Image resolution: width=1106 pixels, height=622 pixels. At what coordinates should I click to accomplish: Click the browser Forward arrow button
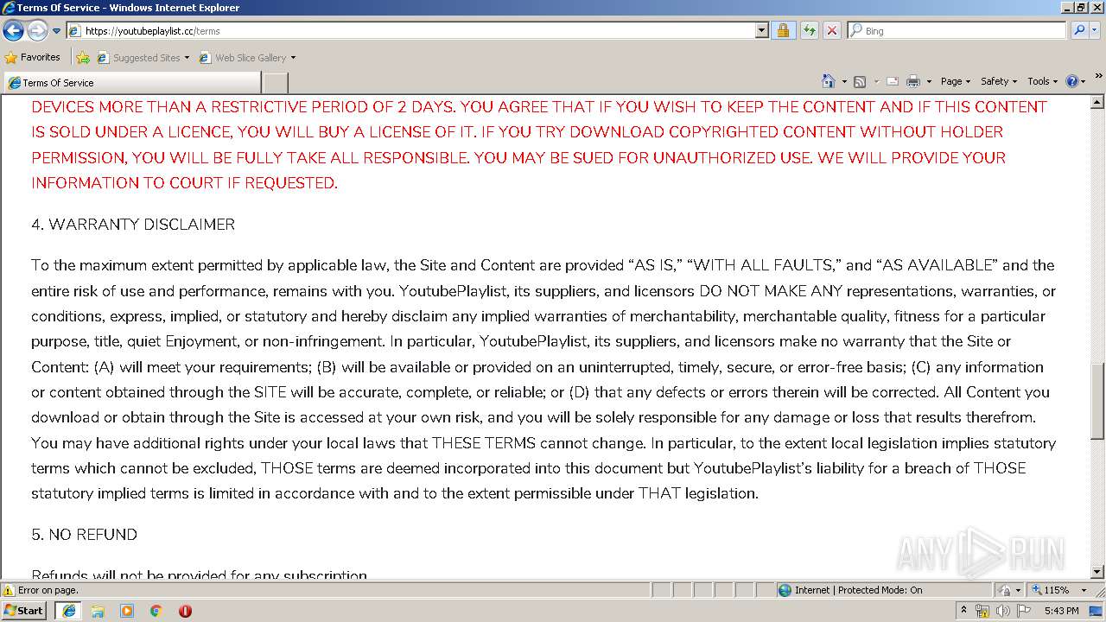37,31
